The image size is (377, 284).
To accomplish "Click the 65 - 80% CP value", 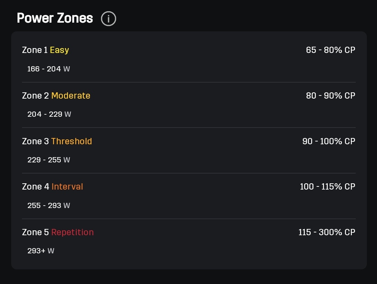I will pos(330,50).
